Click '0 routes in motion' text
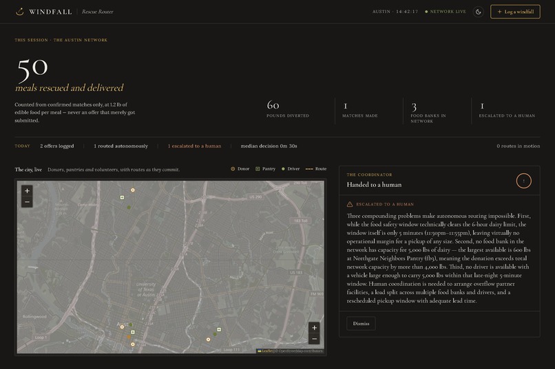The height and width of the screenshot is (369, 555). 519,146
